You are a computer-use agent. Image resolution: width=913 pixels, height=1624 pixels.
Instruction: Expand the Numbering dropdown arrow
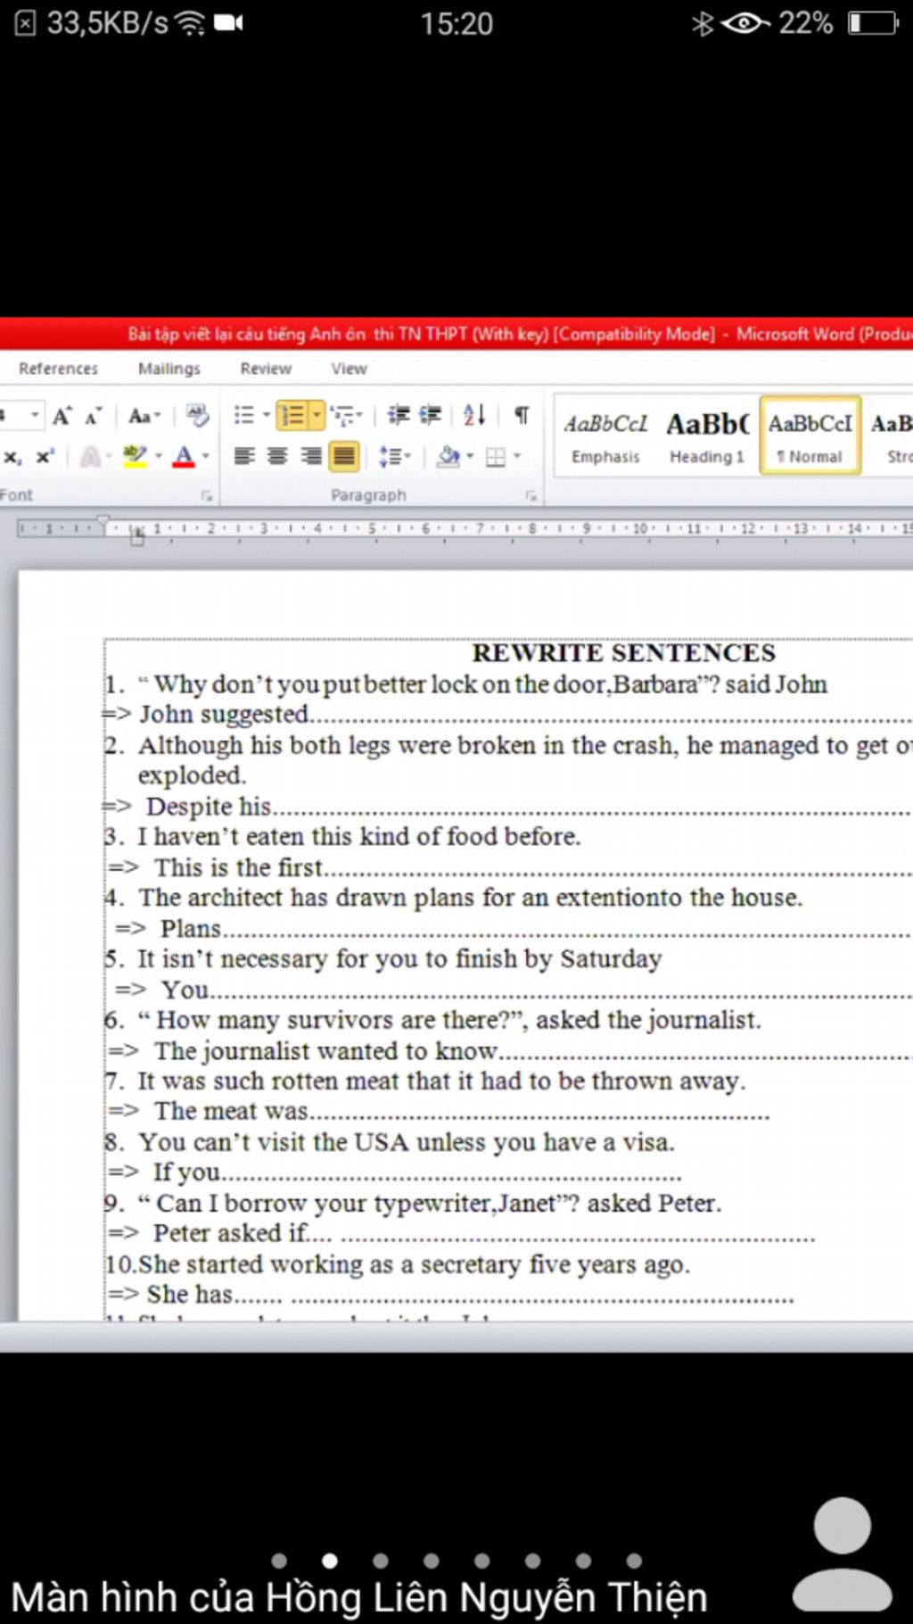(316, 416)
